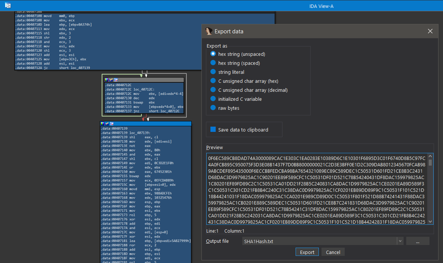Click the pencil edit icon on loc_40712C block
The image size is (443, 263).
pyautogui.click(x=111, y=80)
